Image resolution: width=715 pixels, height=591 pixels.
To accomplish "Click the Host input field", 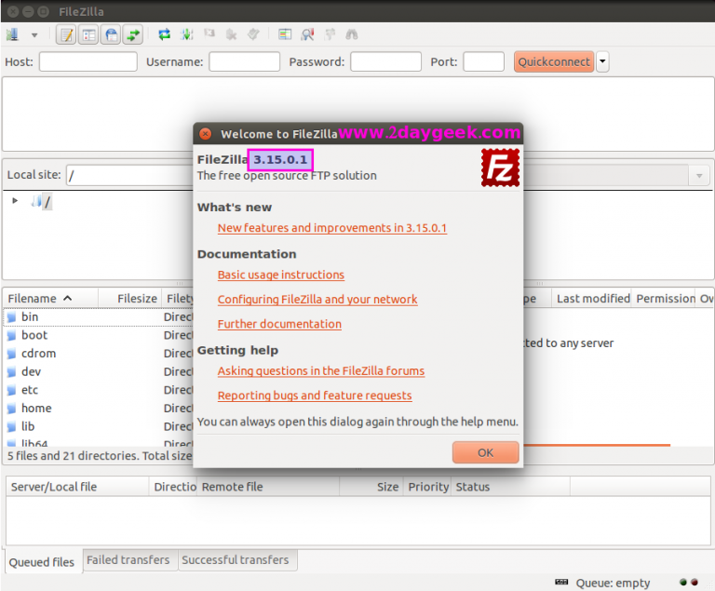I will (88, 61).
